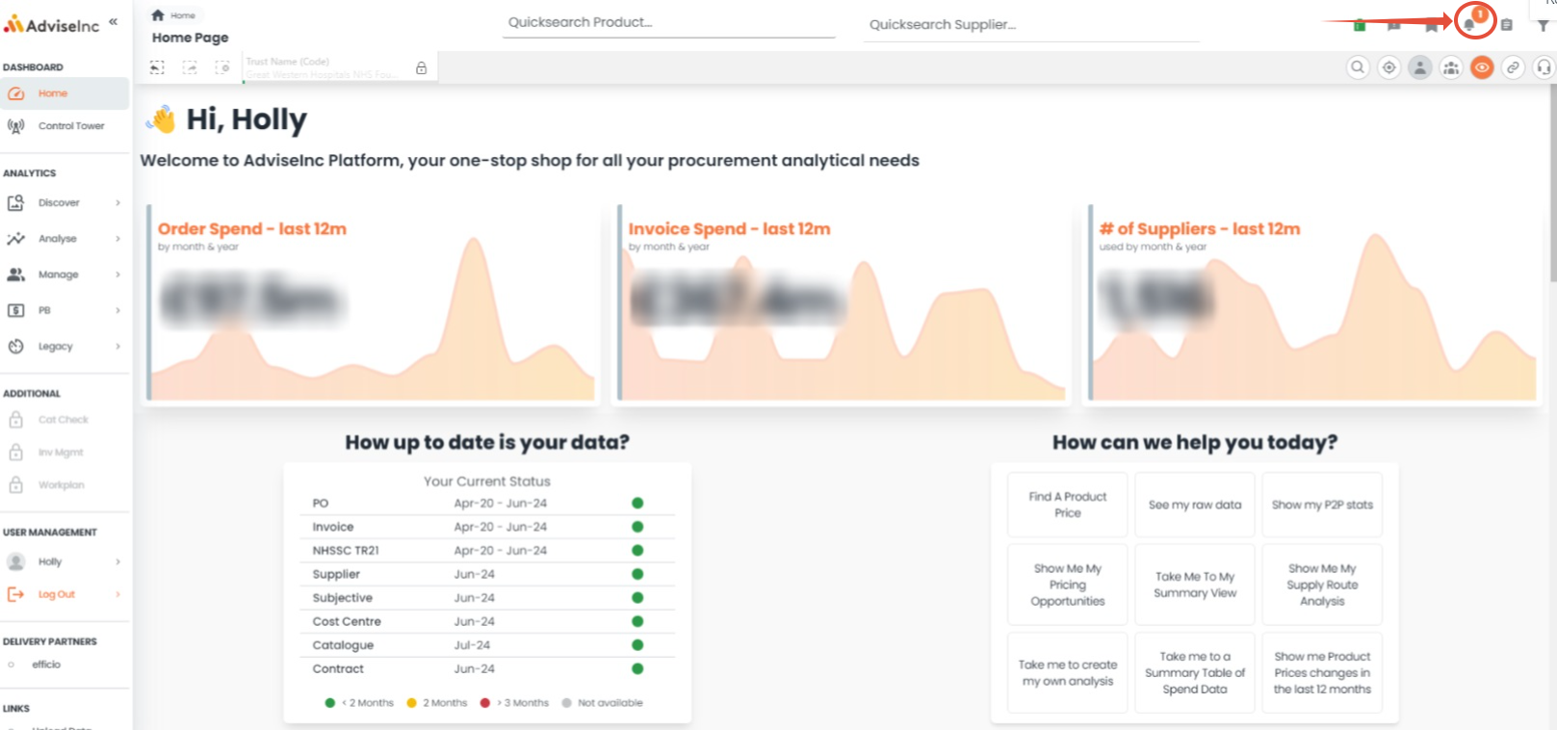Image resolution: width=1557 pixels, height=730 pixels.
Task: Click the AdviseInc logo
Action: pos(52,25)
